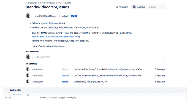
Task: Click avatar beside the comment box
Action: [x=28, y=57]
